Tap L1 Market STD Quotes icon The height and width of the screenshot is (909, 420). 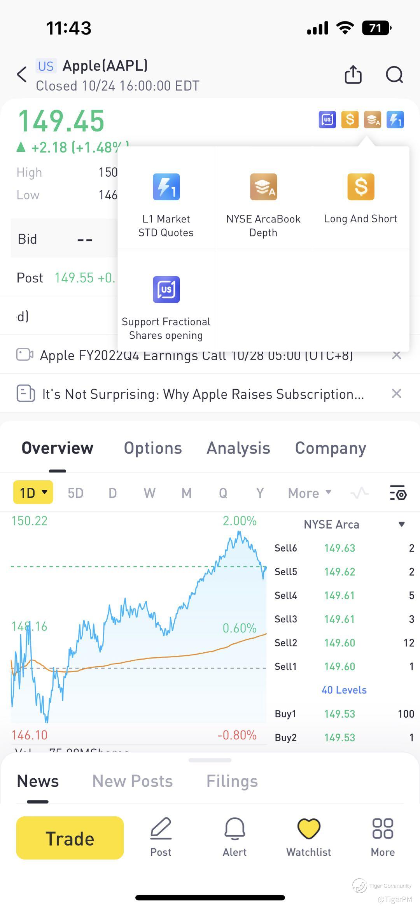[166, 187]
